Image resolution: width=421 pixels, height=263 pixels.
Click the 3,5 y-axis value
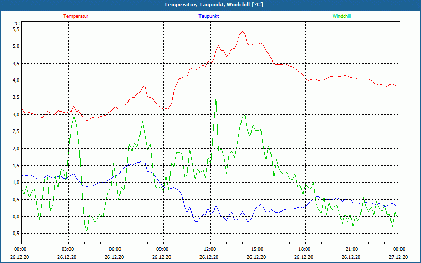[16, 97]
